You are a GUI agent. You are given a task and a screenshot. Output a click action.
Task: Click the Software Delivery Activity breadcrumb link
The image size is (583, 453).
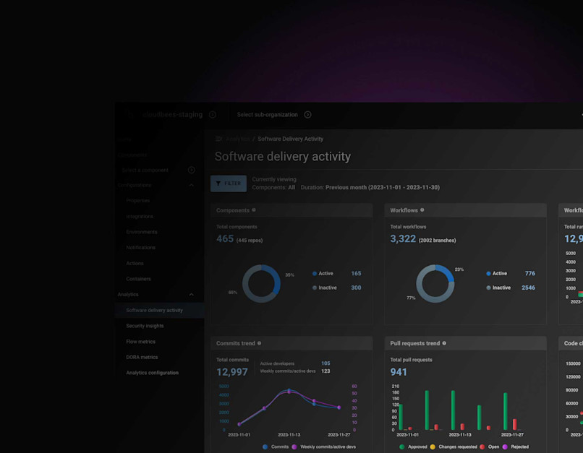coord(291,139)
